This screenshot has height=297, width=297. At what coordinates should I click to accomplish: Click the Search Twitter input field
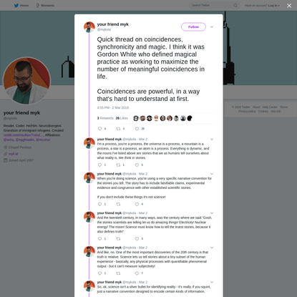tap(212, 5)
